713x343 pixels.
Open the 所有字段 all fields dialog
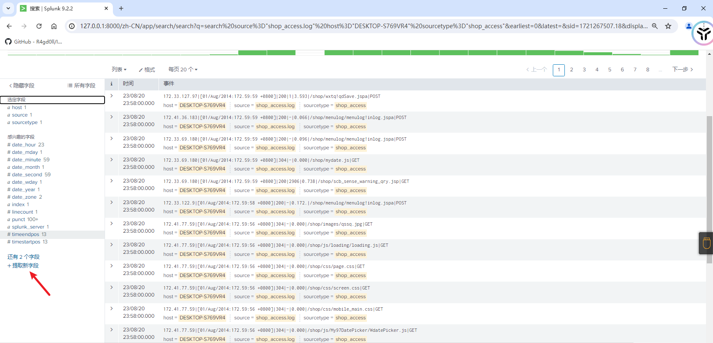coord(81,85)
